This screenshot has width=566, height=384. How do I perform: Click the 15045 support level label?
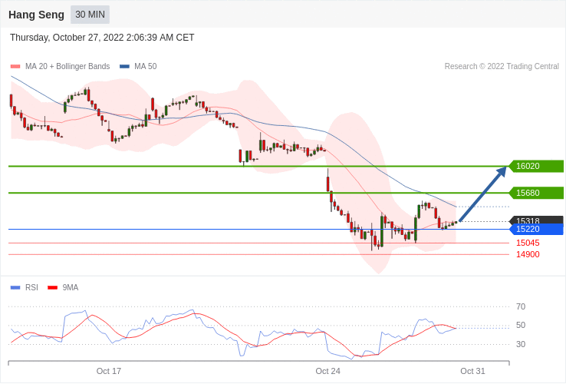528,243
